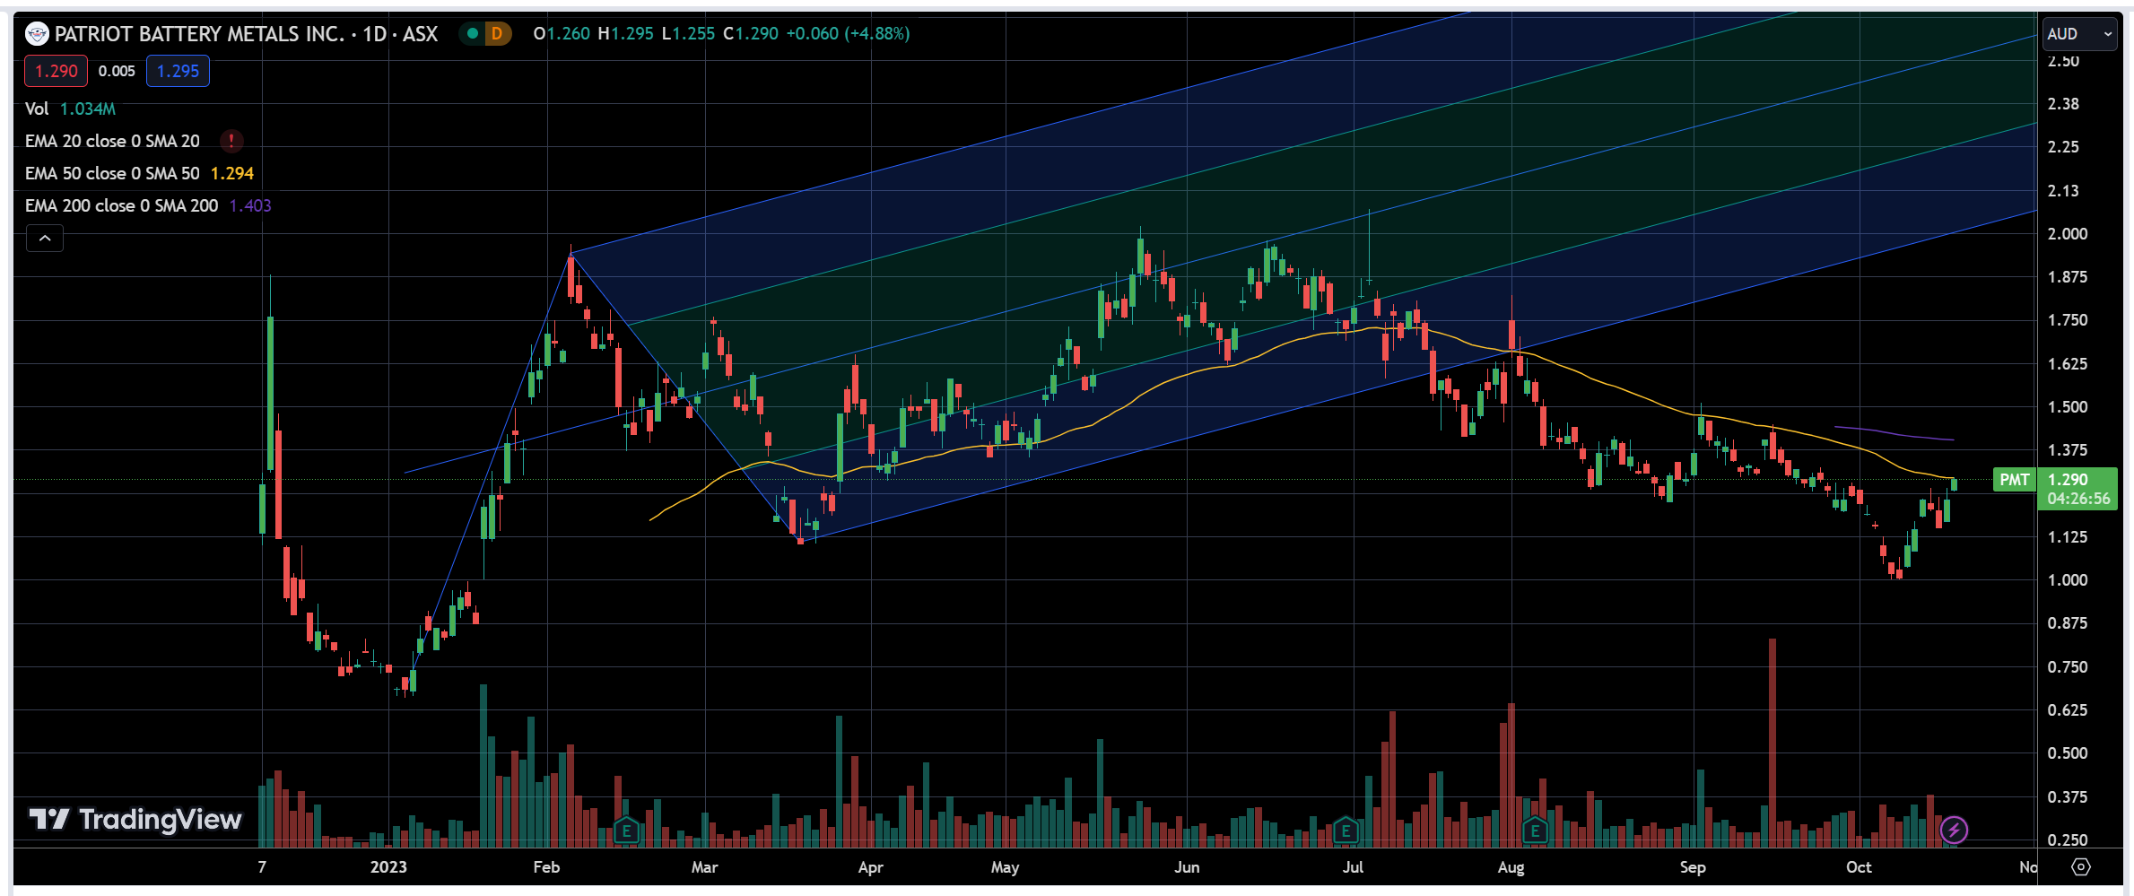Image resolution: width=2134 pixels, height=896 pixels.
Task: Click the 2023 label on time axis
Action: [x=388, y=867]
